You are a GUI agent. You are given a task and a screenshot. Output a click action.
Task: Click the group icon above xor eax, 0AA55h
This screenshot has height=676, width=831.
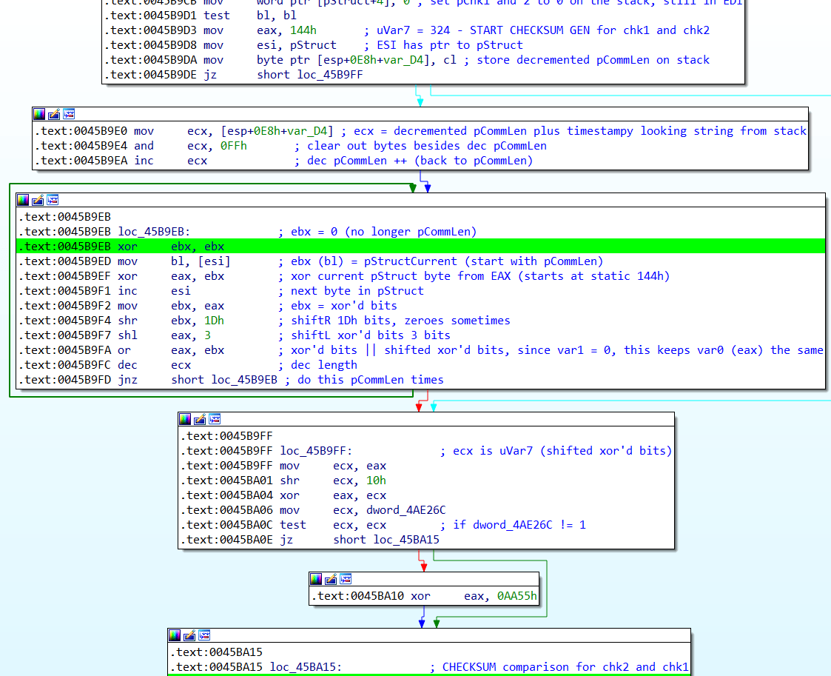tap(346, 579)
